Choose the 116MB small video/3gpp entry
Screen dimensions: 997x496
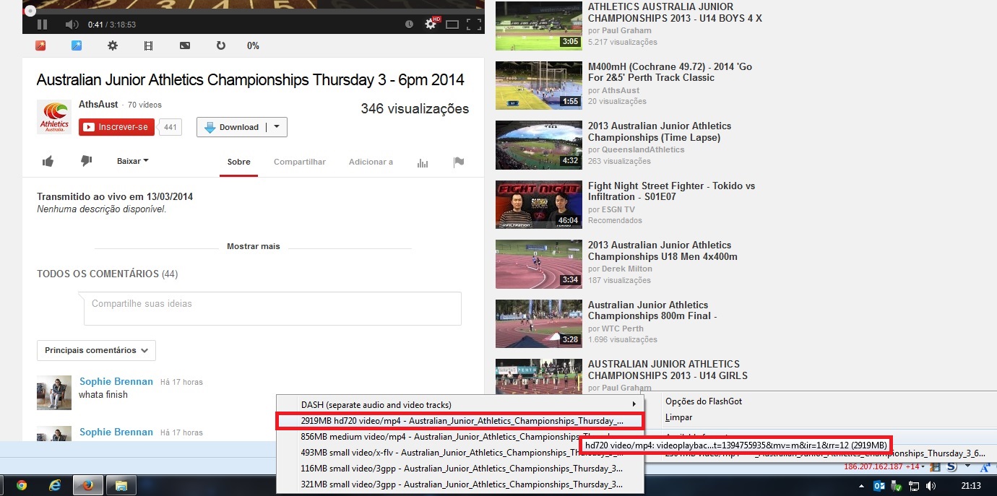(x=460, y=469)
